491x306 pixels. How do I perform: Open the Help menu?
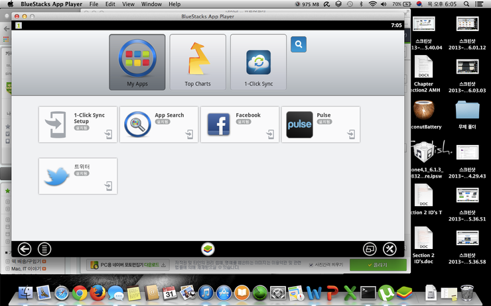(175, 4)
